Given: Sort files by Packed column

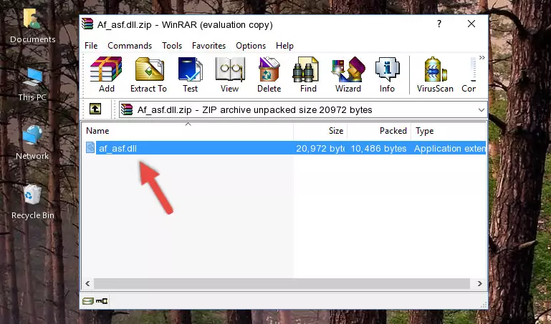Looking at the screenshot, I should click(x=379, y=131).
